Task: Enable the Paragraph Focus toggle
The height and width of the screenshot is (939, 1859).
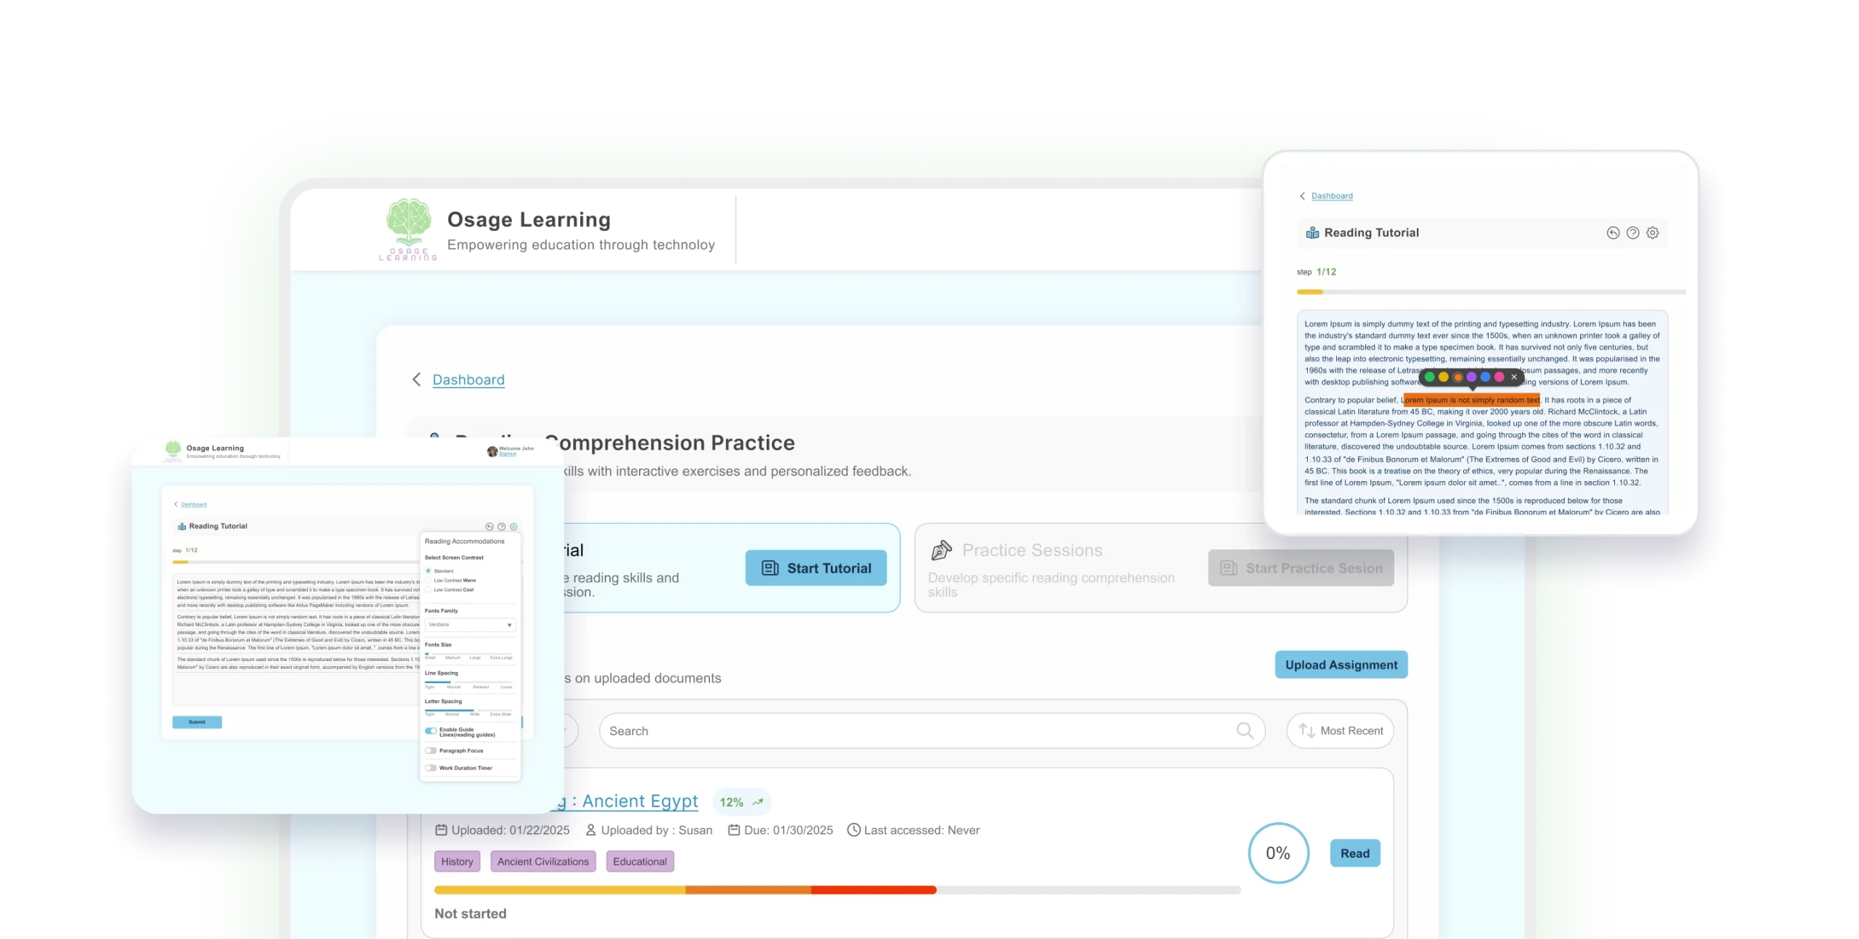Action: click(431, 750)
